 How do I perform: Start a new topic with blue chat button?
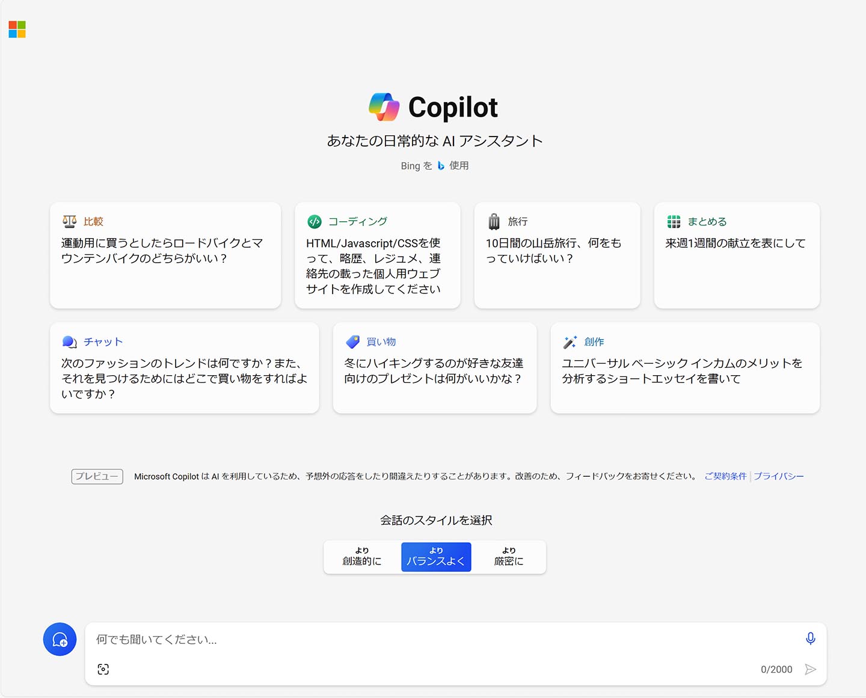(x=60, y=639)
